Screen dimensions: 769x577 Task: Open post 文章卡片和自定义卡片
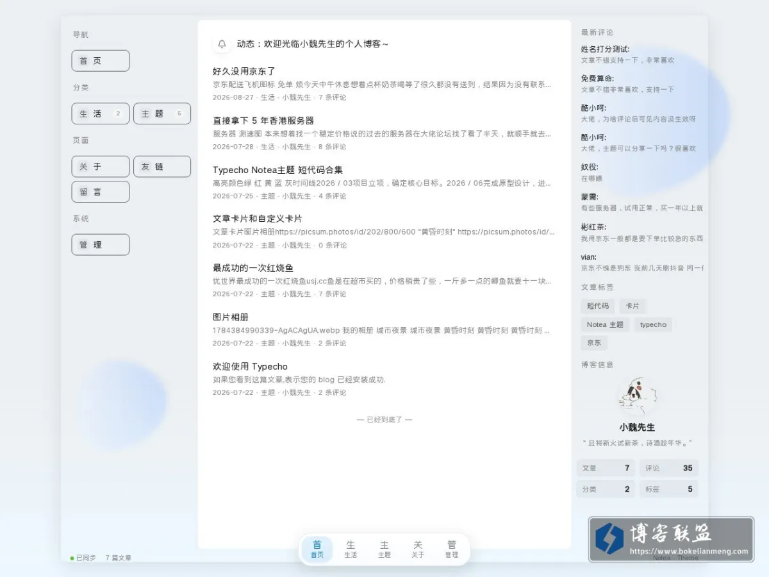tap(258, 219)
